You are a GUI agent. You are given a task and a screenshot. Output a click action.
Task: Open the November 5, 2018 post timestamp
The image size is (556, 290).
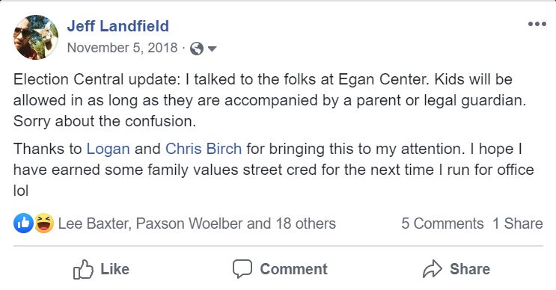pos(122,48)
